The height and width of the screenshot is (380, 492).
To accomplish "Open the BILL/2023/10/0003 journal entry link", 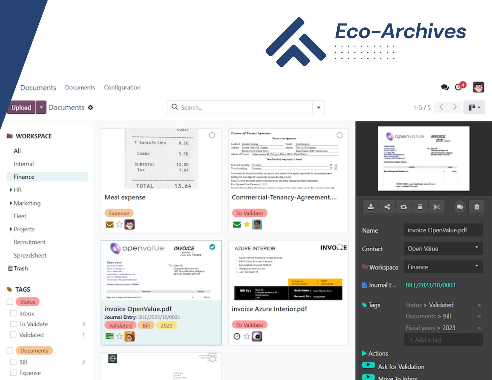I will click(x=430, y=285).
